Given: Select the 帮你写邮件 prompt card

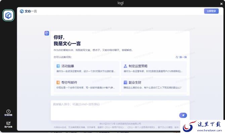Looking at the screenshot, I should [87, 85].
